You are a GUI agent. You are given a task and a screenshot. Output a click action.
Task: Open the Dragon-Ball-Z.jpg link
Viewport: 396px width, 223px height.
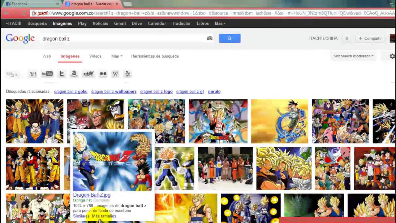(92, 195)
